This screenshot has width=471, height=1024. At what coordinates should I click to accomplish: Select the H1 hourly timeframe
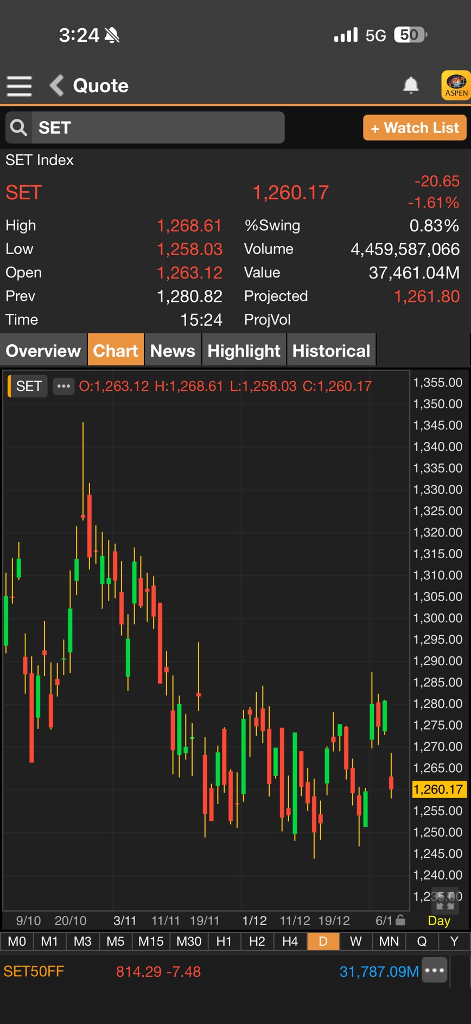pos(224,941)
